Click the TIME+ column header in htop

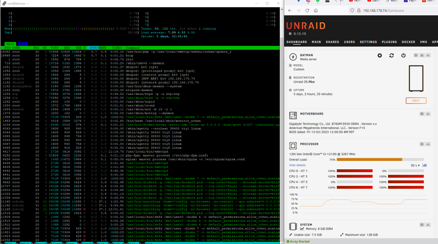pos(117,48)
